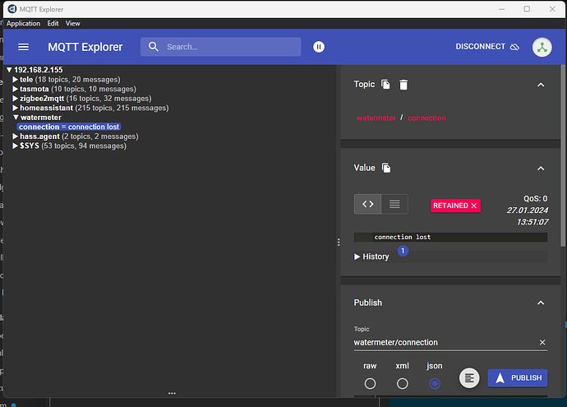Click the bottom ellipsis handle in tree pane
Viewport: 567px width, 407px height.
[x=172, y=393]
